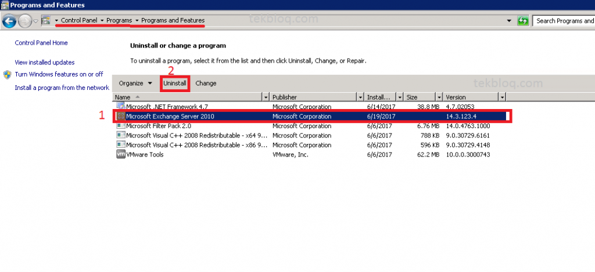Click version 4.7.02053 cell
The image size is (595, 272).
pos(460,107)
